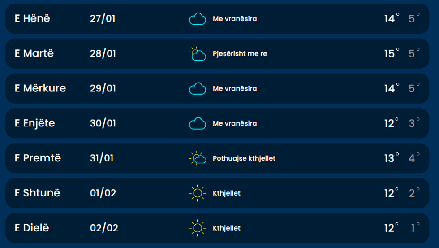Click the 01/02 date

pyautogui.click(x=103, y=193)
